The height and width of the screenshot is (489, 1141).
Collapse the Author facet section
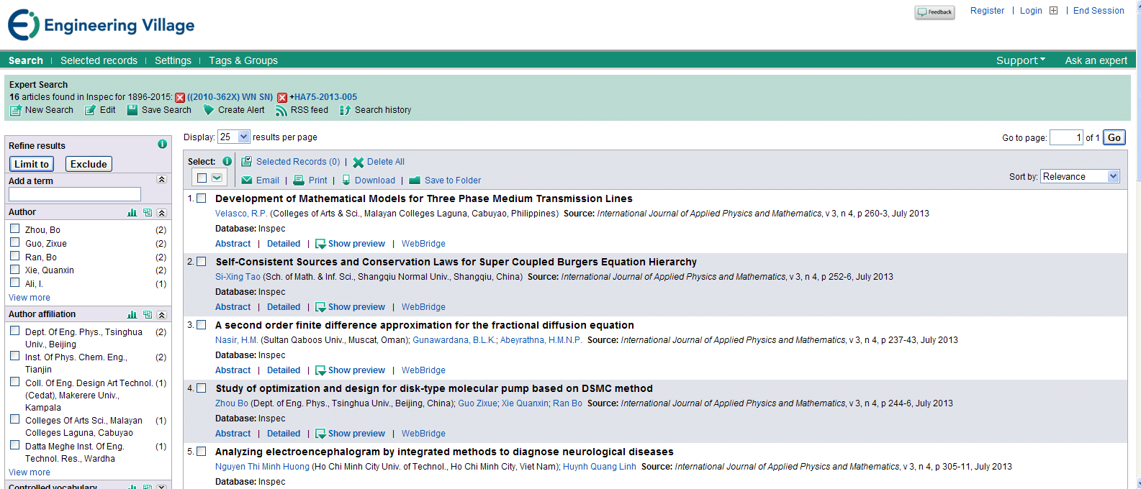tap(162, 213)
